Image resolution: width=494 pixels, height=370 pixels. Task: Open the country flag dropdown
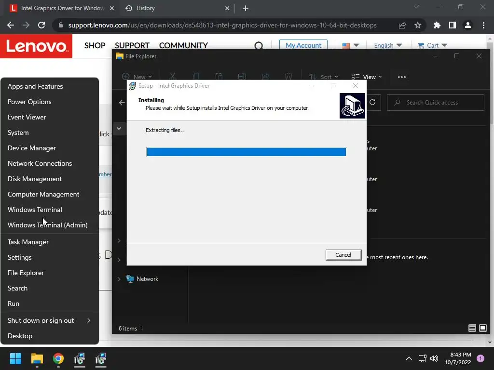(x=351, y=45)
